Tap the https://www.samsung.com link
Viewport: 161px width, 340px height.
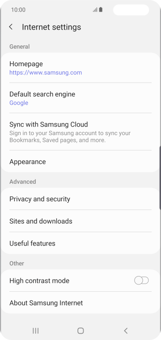pos(46,72)
